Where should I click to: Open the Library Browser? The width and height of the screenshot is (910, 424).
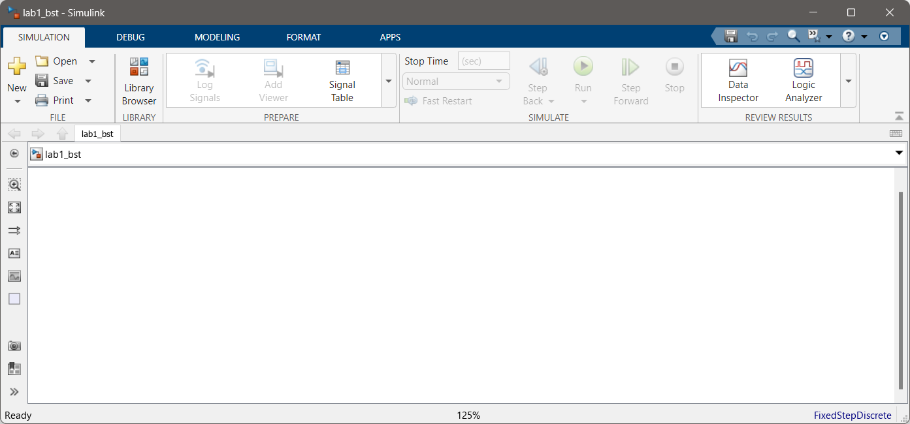pyautogui.click(x=139, y=81)
